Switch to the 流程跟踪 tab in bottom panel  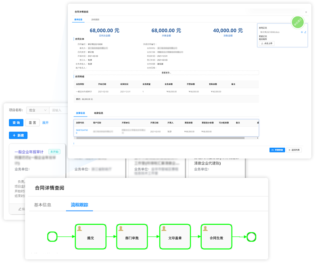(x=79, y=205)
